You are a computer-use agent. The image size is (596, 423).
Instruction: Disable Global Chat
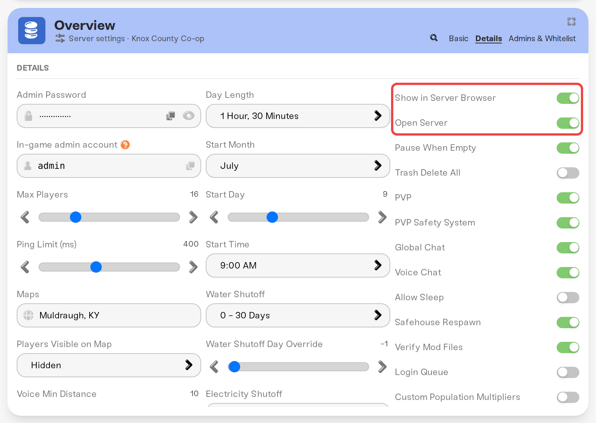coord(568,248)
